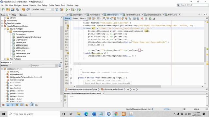Open the Tools menu
This screenshot has height=117, width=209.
[x=63, y=5]
